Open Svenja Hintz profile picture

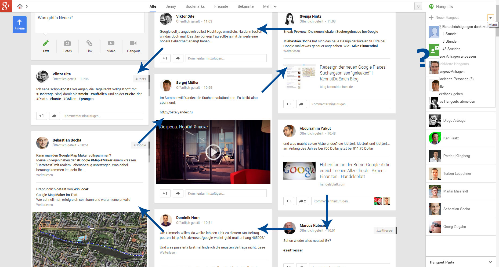290,19
